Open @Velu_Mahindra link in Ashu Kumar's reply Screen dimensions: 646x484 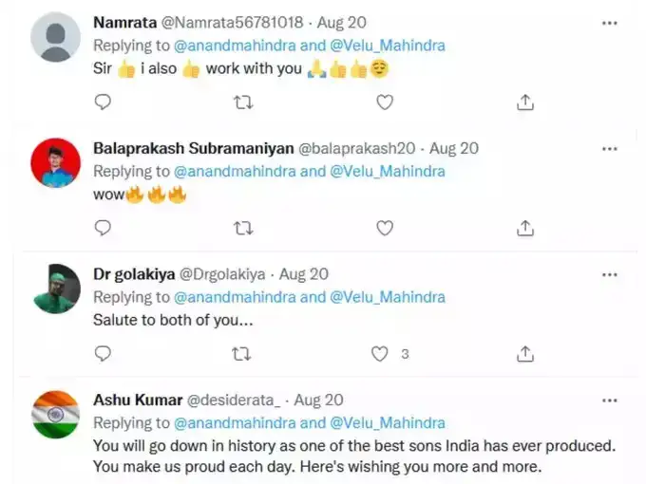[x=387, y=423]
